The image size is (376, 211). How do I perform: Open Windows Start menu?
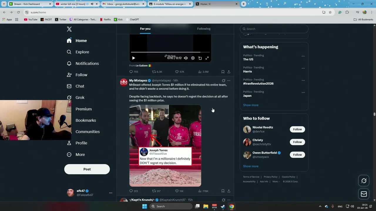145,206
